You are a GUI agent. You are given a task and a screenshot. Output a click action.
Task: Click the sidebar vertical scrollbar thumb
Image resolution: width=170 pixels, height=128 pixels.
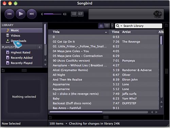45,34
